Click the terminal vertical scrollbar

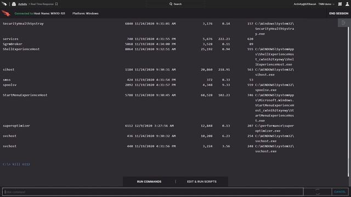click(x=348, y=102)
